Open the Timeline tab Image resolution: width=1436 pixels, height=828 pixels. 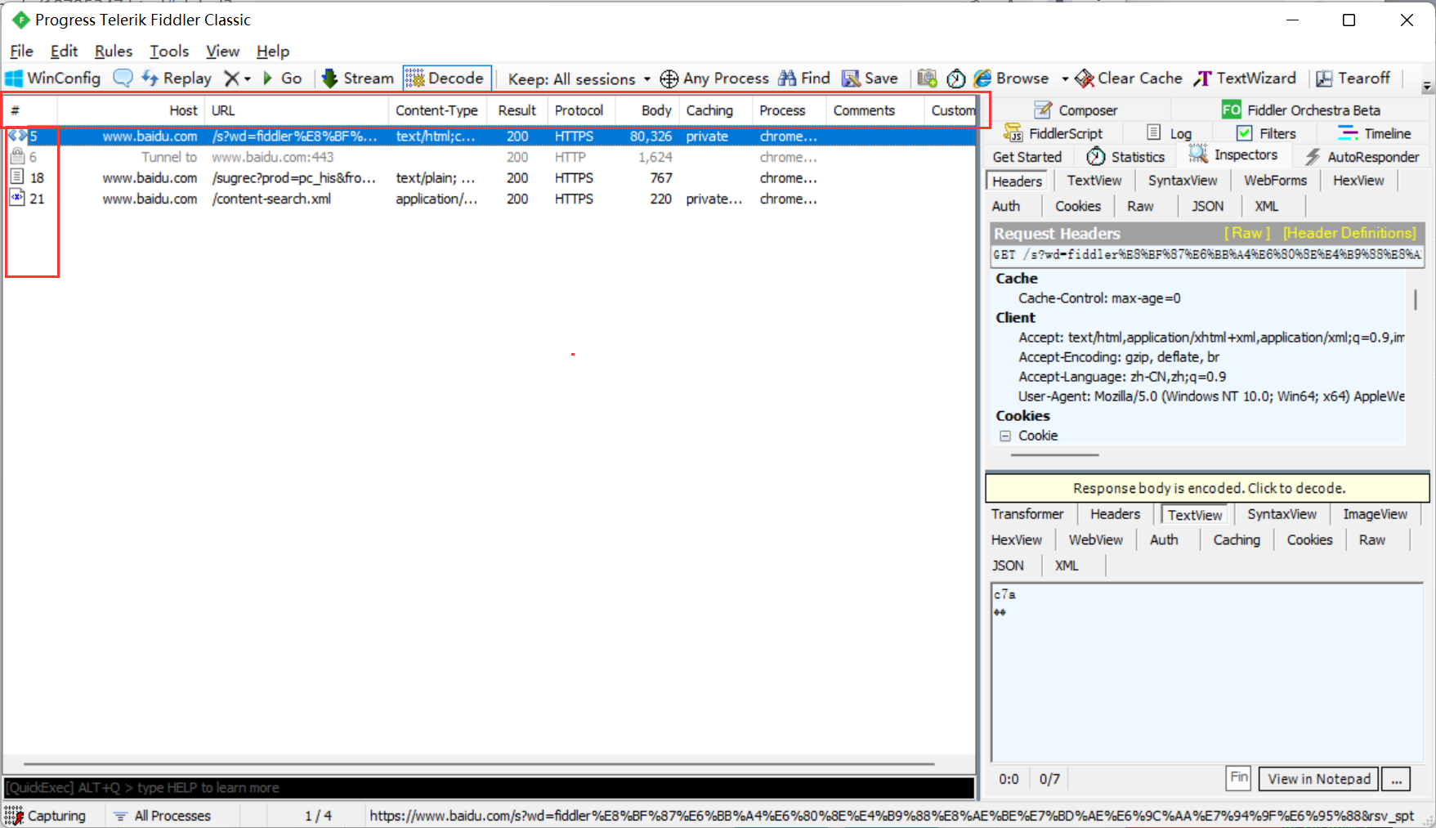pos(1375,133)
